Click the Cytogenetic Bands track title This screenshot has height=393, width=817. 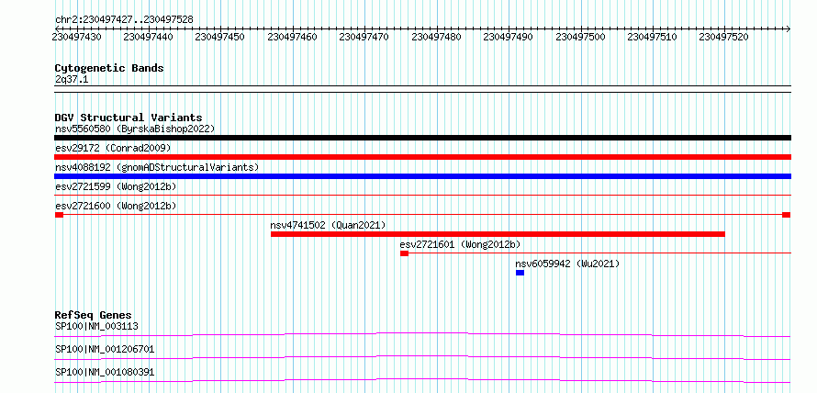tap(109, 68)
